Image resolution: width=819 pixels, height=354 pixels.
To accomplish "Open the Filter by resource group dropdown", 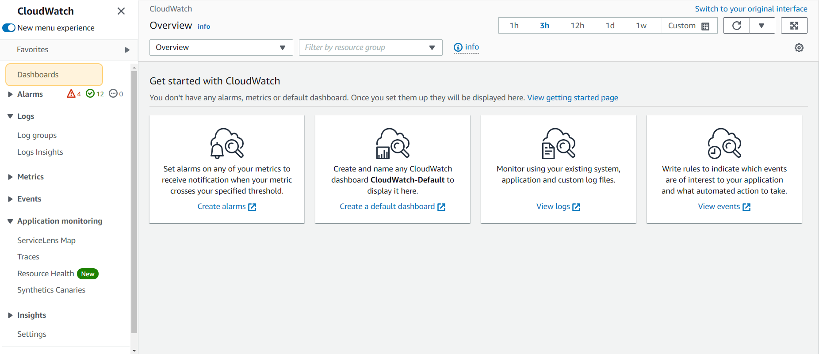I will tap(371, 47).
